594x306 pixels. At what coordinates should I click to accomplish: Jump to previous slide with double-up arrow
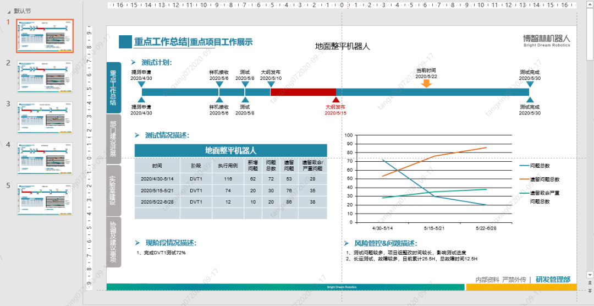click(590, 283)
